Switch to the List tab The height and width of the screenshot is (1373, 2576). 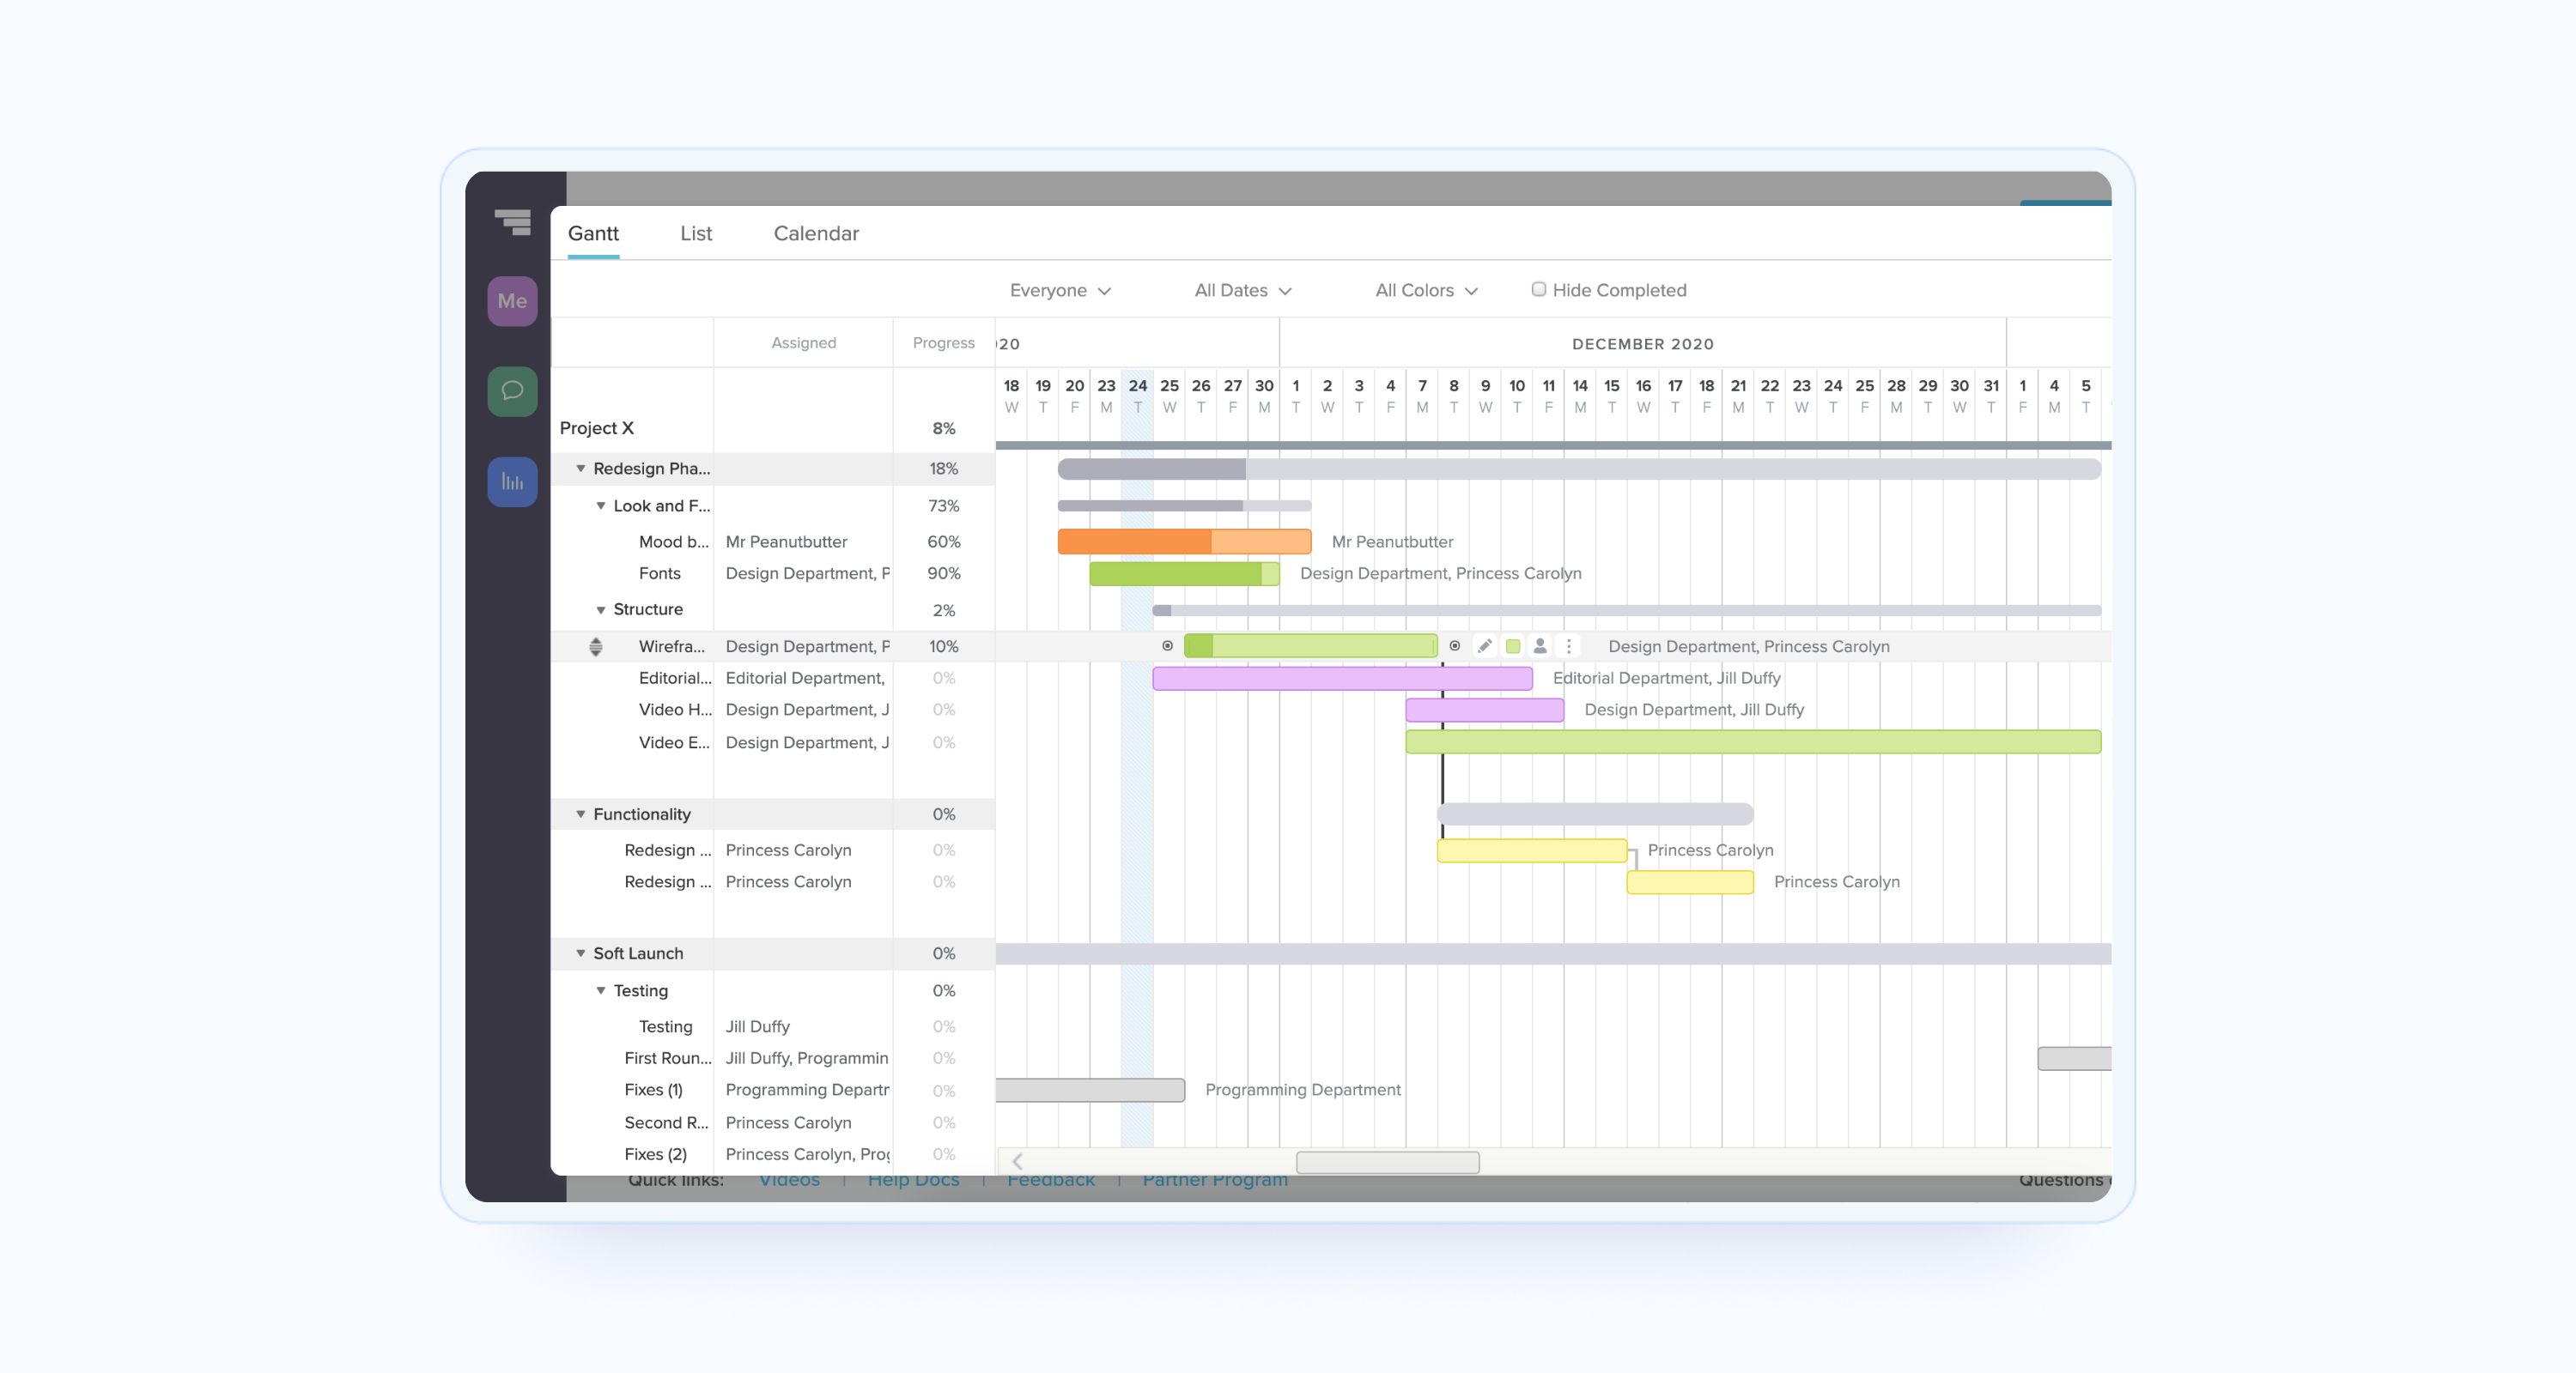pyautogui.click(x=695, y=233)
